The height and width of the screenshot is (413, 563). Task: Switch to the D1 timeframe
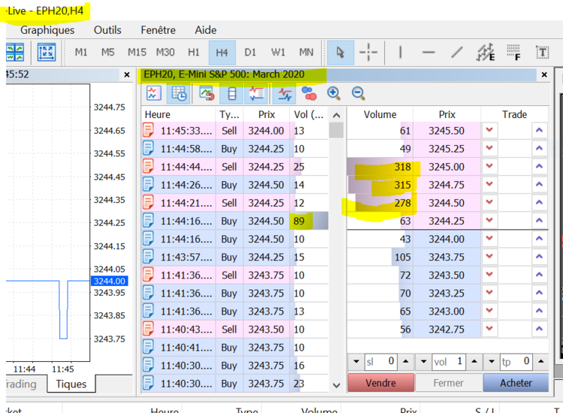tap(250, 53)
